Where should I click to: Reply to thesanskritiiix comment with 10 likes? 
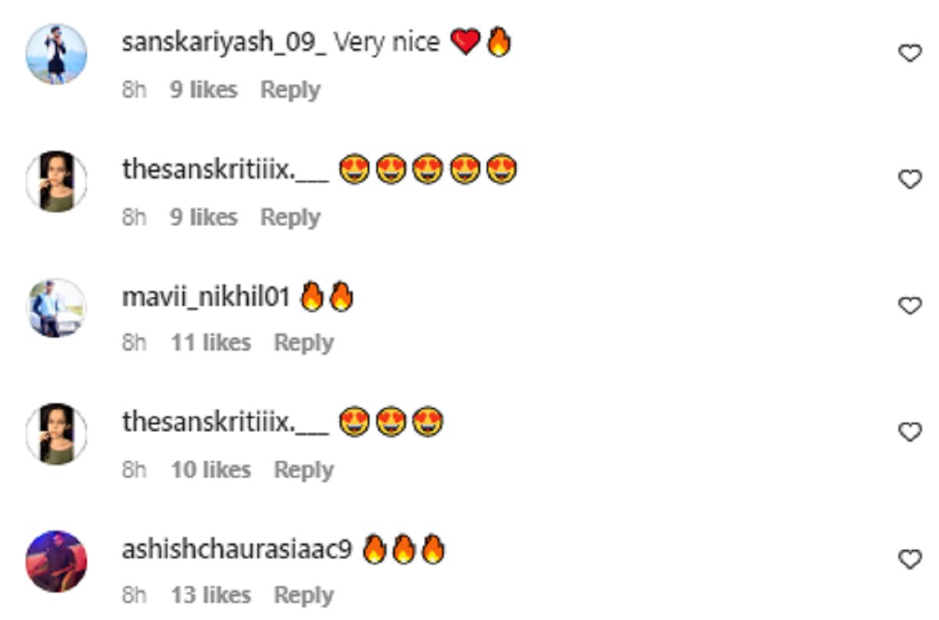[304, 470]
